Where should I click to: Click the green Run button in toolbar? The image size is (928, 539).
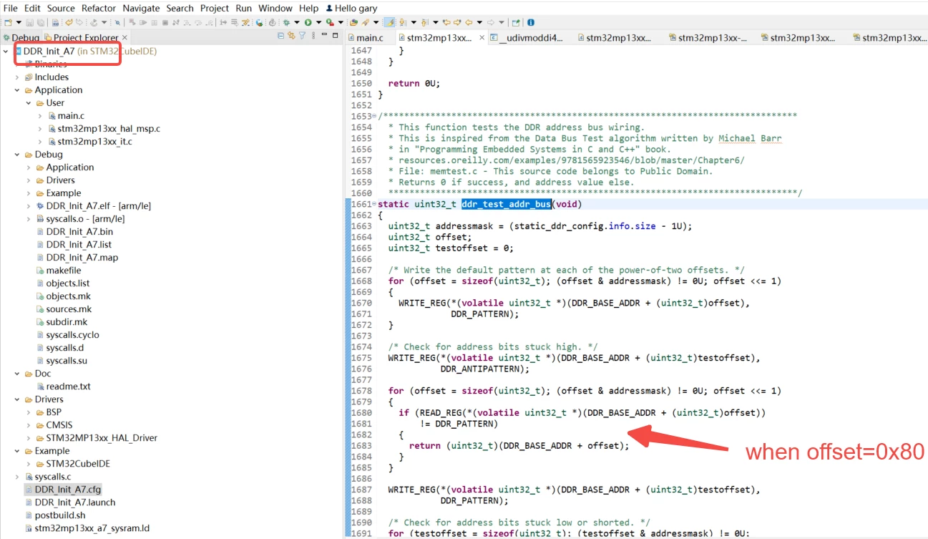click(308, 22)
